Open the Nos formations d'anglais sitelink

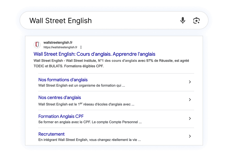tap(63, 80)
